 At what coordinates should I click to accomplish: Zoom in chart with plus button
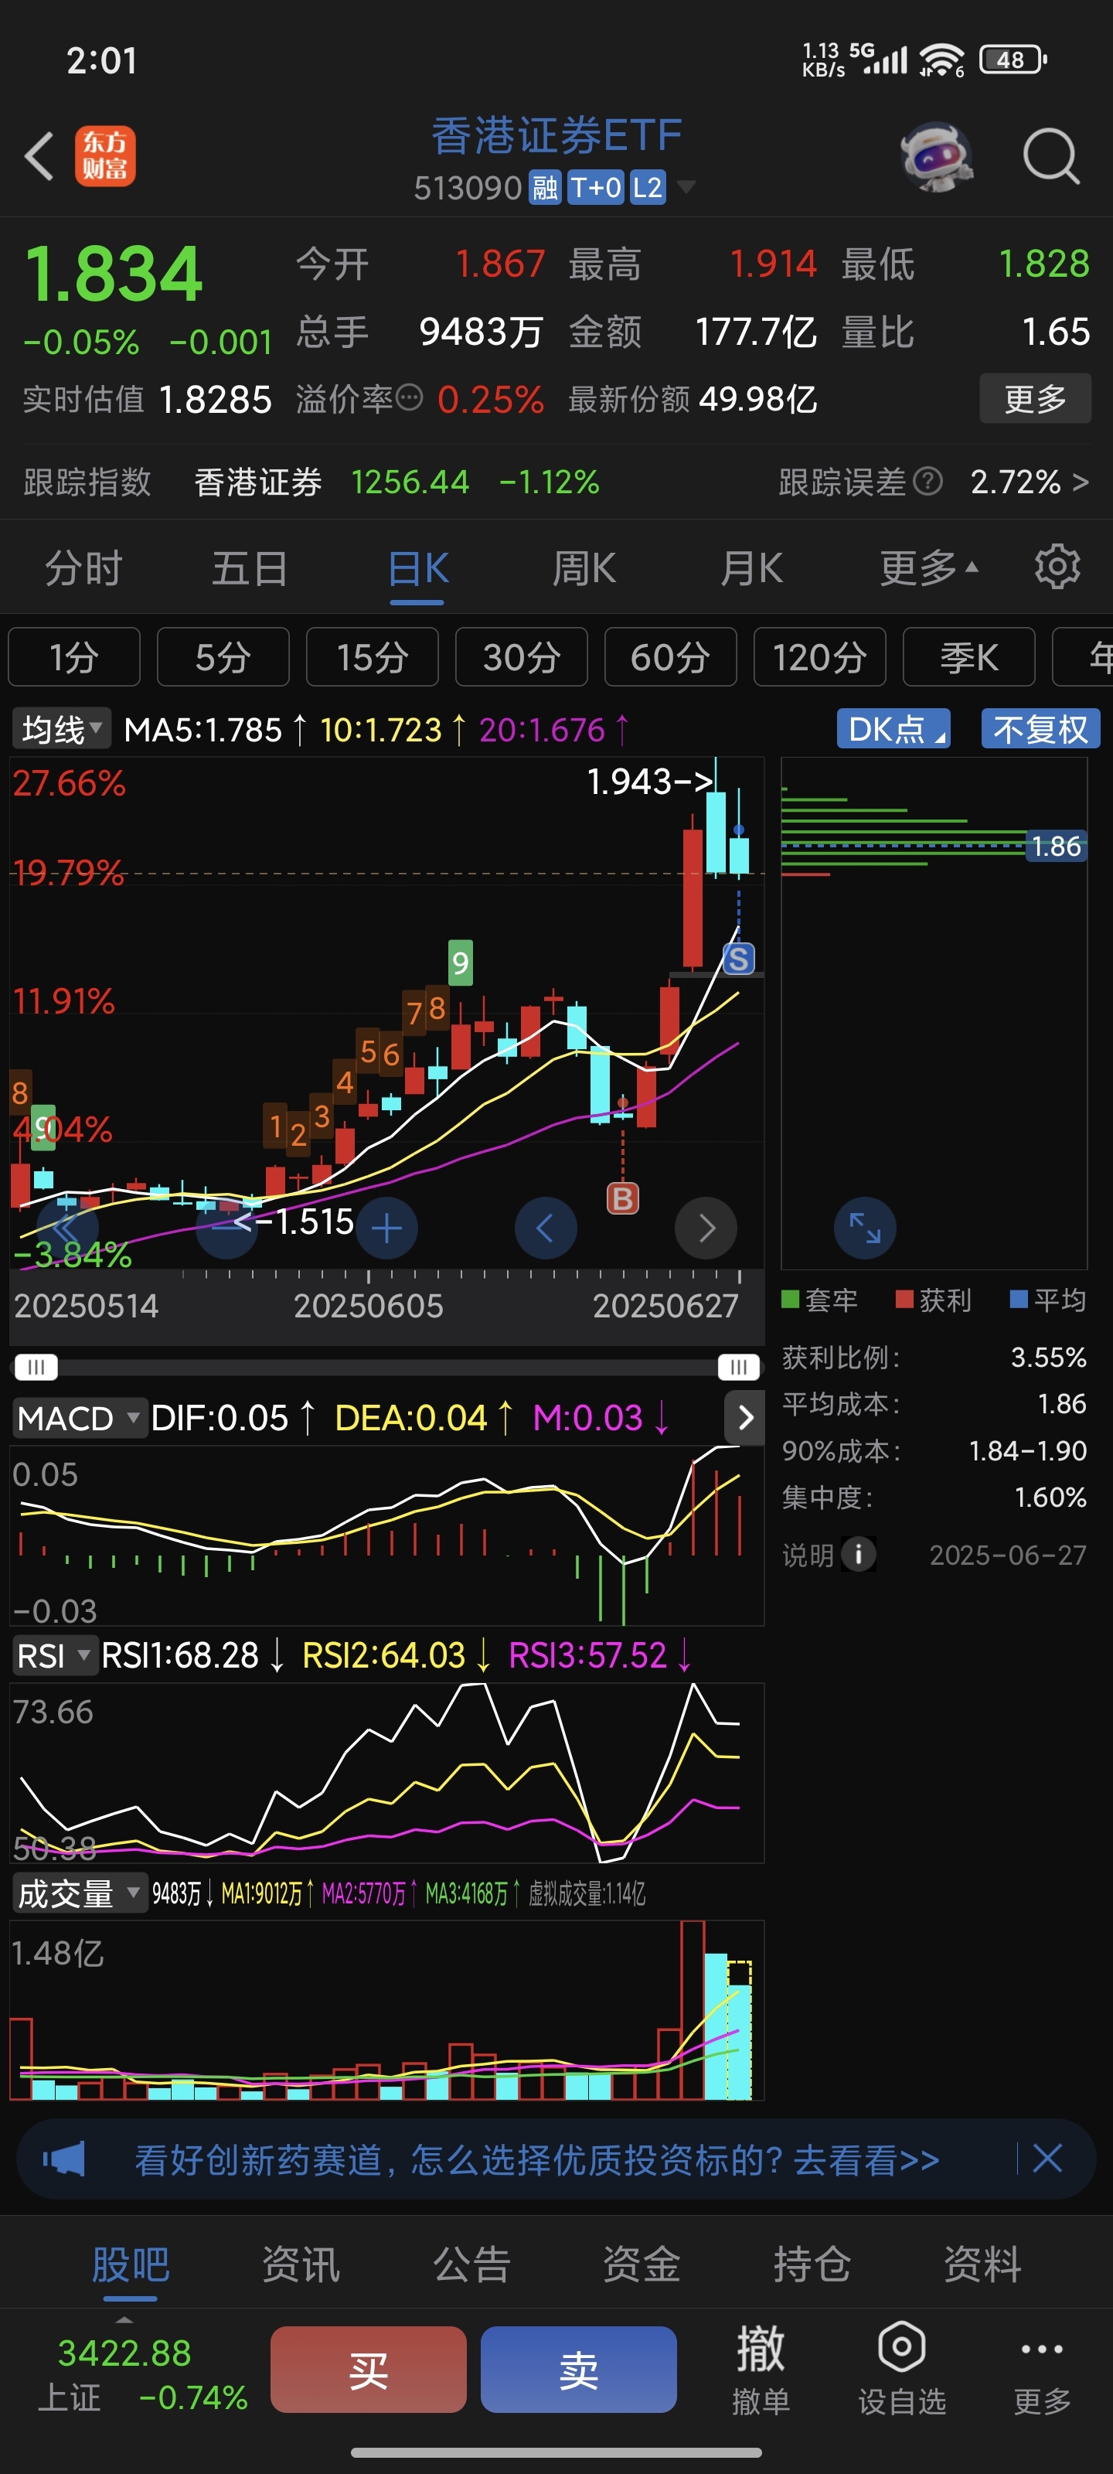[386, 1228]
